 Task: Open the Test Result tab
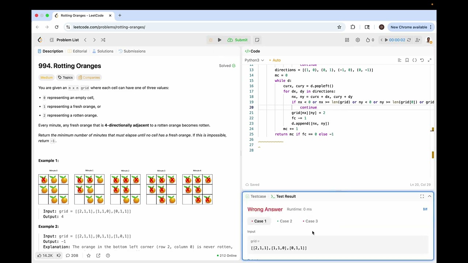click(283, 196)
